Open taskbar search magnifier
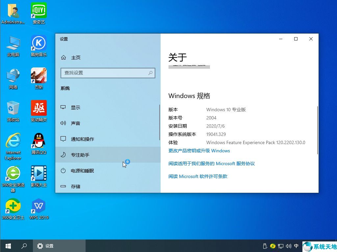 [x=24, y=246]
